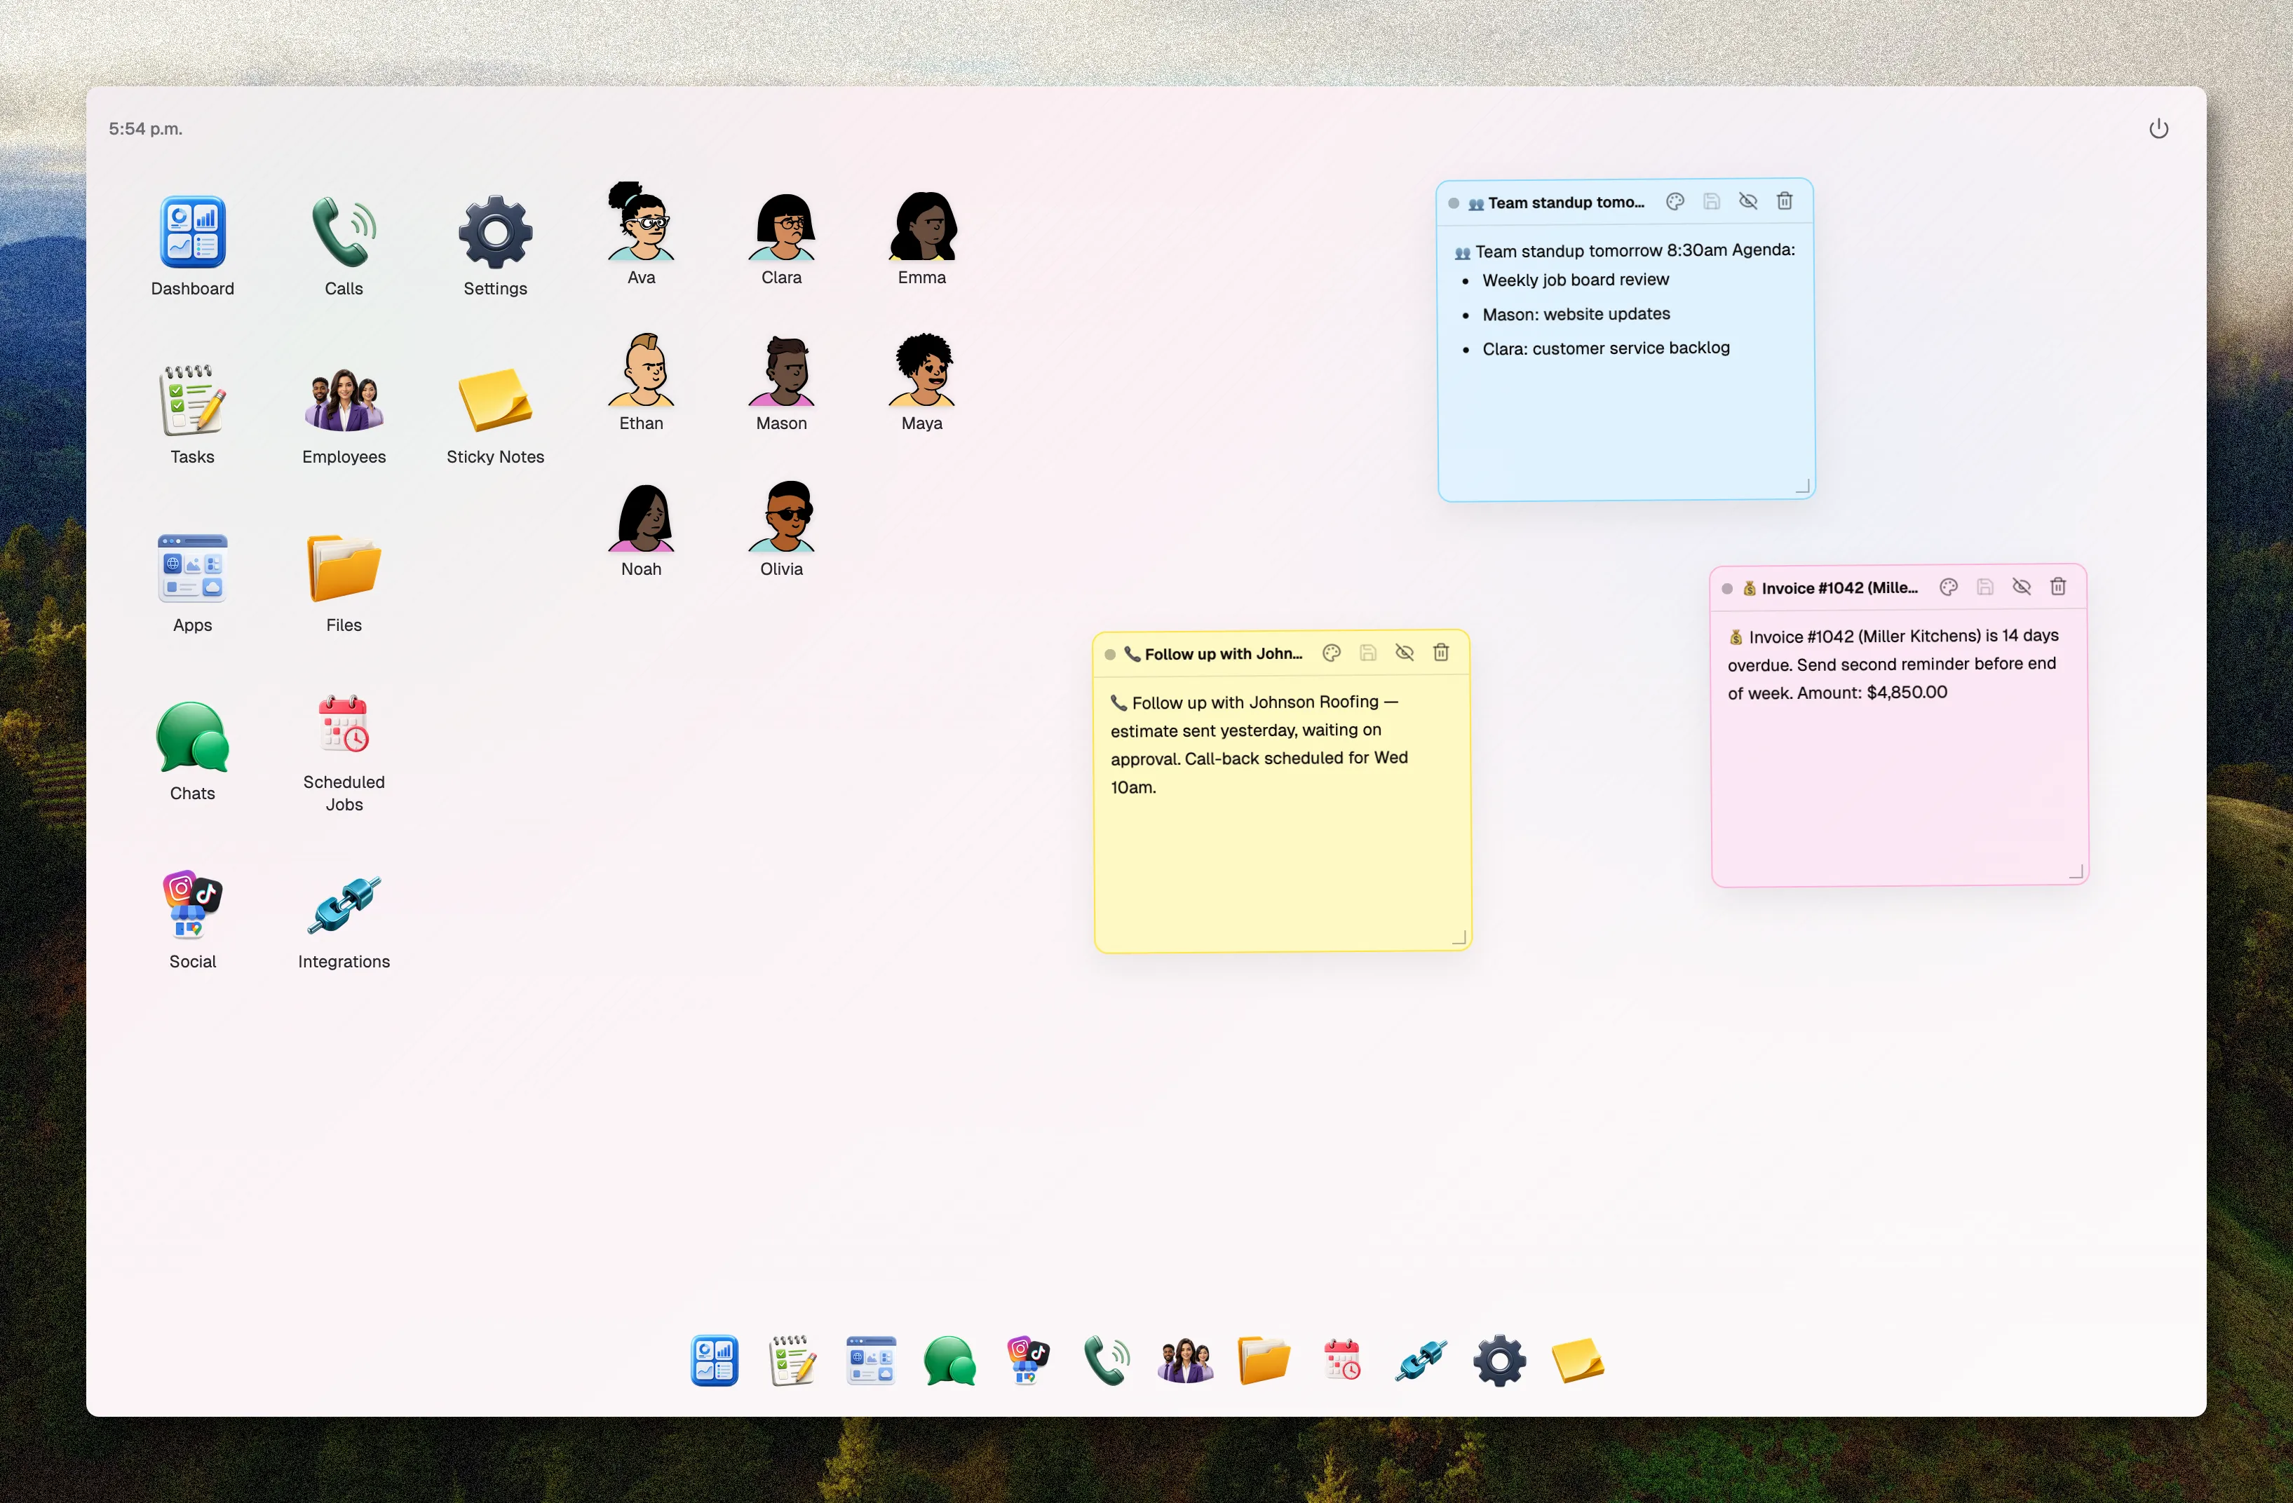Select Clara's avatar
2293x1503 pixels.
(x=781, y=226)
